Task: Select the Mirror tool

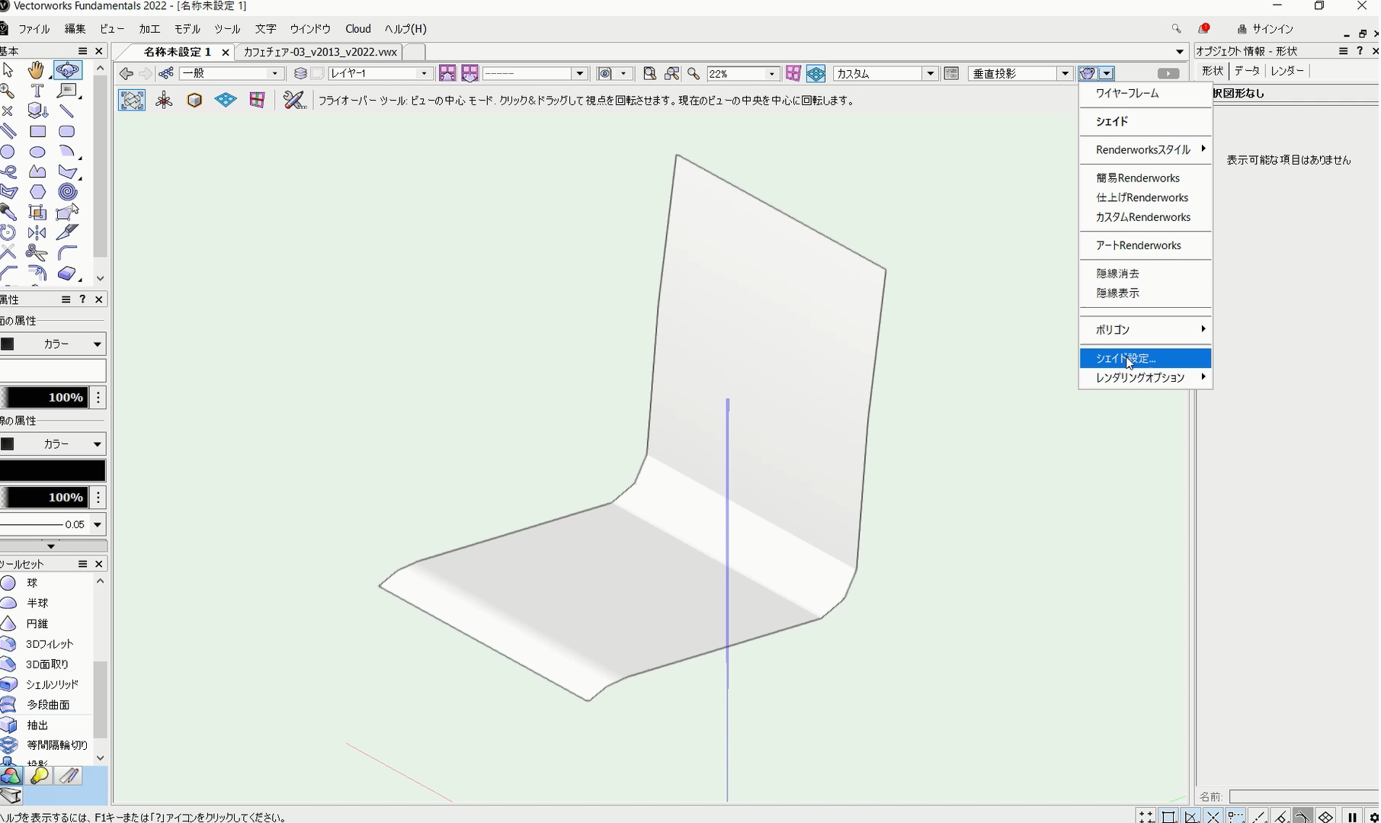Action: pyautogui.click(x=37, y=232)
